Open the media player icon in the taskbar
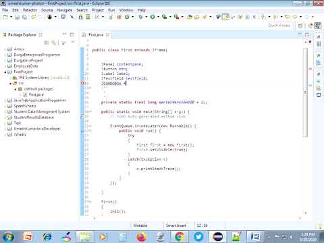The width and height of the screenshot is (324, 243). 103,237
